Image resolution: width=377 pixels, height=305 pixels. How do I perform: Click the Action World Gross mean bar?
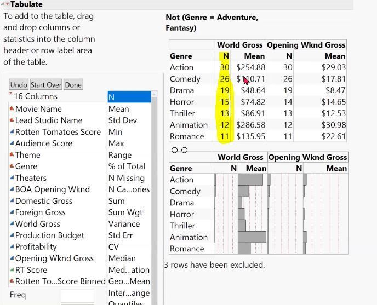coord(250,180)
